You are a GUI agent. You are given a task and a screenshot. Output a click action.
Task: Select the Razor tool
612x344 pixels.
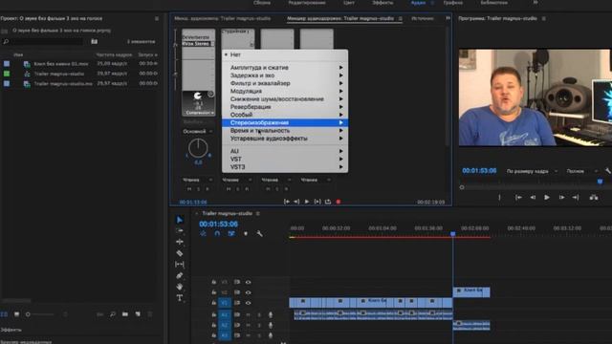point(180,253)
